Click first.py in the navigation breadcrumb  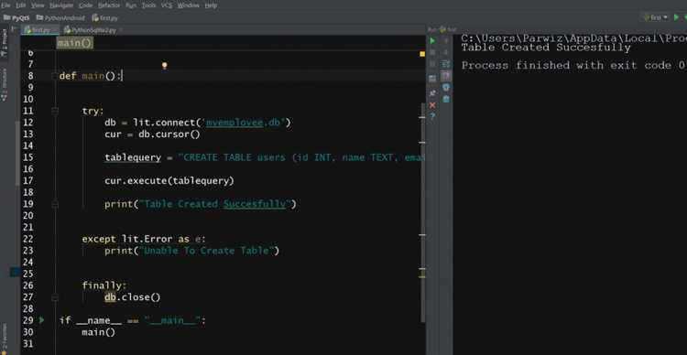pyautogui.click(x=105, y=18)
